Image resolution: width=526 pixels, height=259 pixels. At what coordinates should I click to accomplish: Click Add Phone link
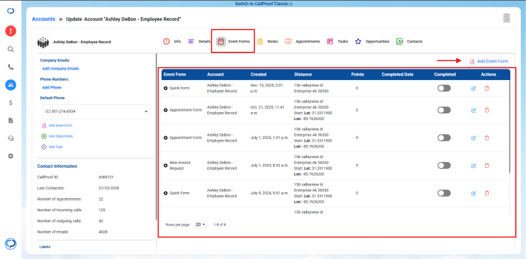pos(52,87)
